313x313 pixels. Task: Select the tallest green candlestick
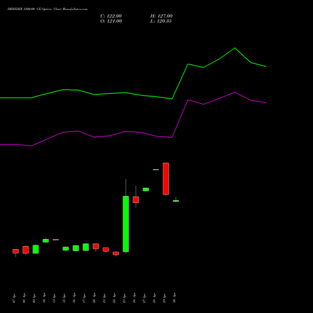pos(126,224)
